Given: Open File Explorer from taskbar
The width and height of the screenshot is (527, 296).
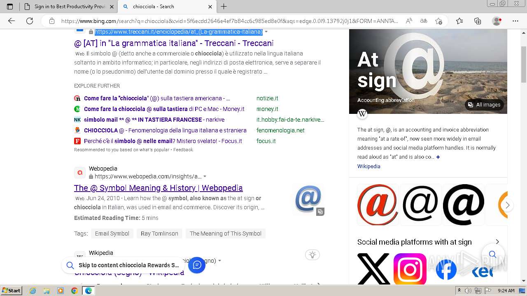Looking at the screenshot, I should point(47,291).
